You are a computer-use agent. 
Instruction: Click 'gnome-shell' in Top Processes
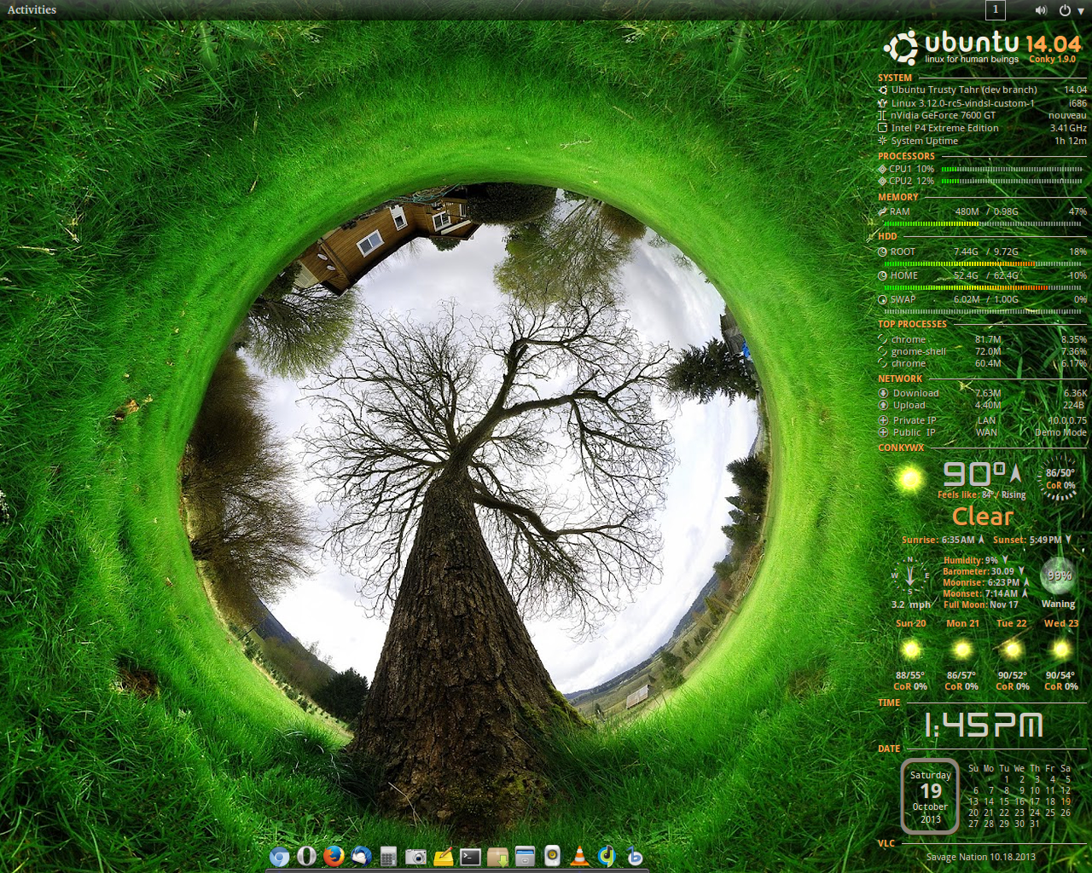pyautogui.click(x=919, y=351)
